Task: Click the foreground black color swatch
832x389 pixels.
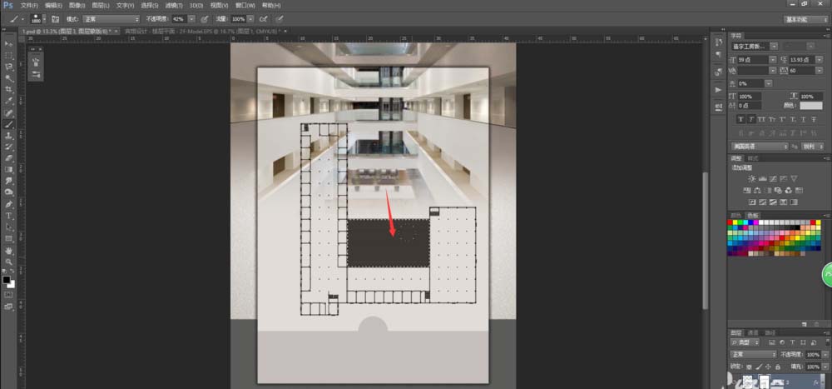Action: coord(7,280)
